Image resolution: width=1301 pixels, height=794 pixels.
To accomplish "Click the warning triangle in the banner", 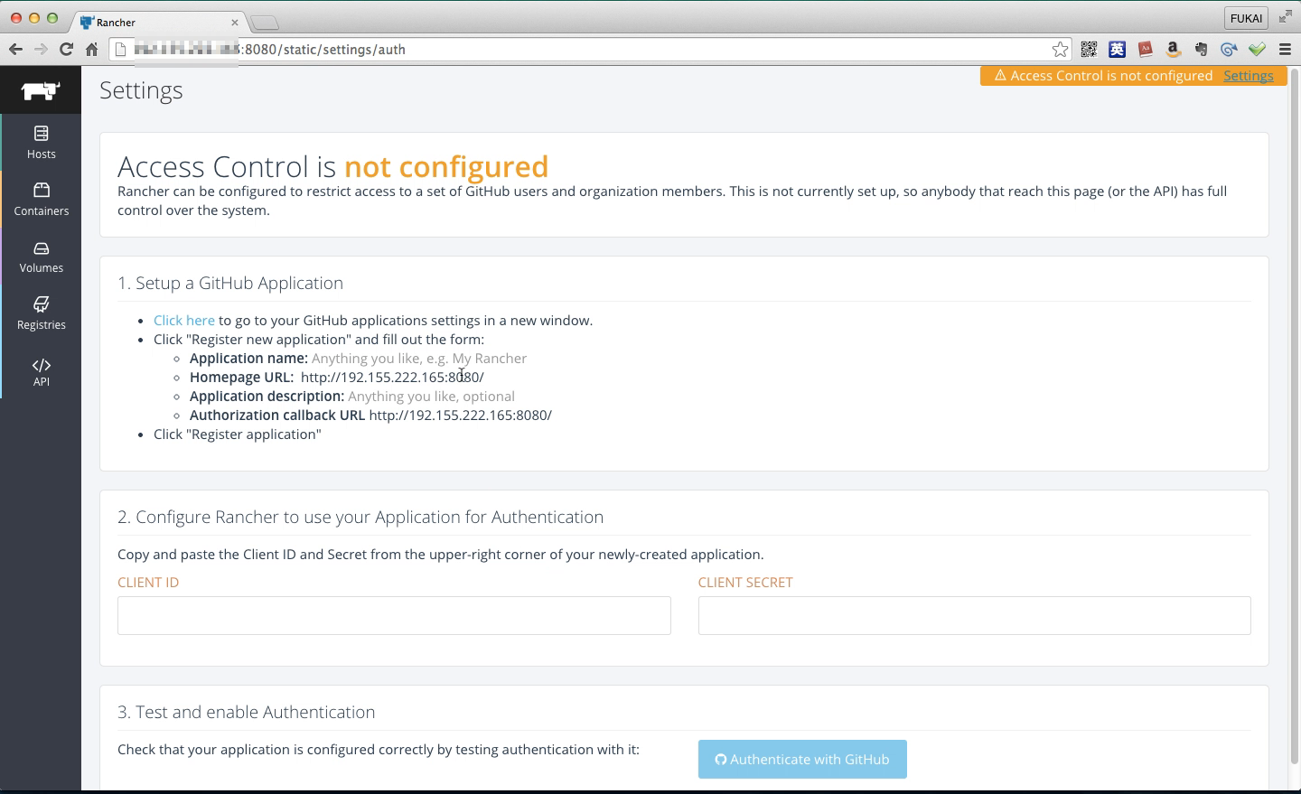I will click(x=1000, y=76).
